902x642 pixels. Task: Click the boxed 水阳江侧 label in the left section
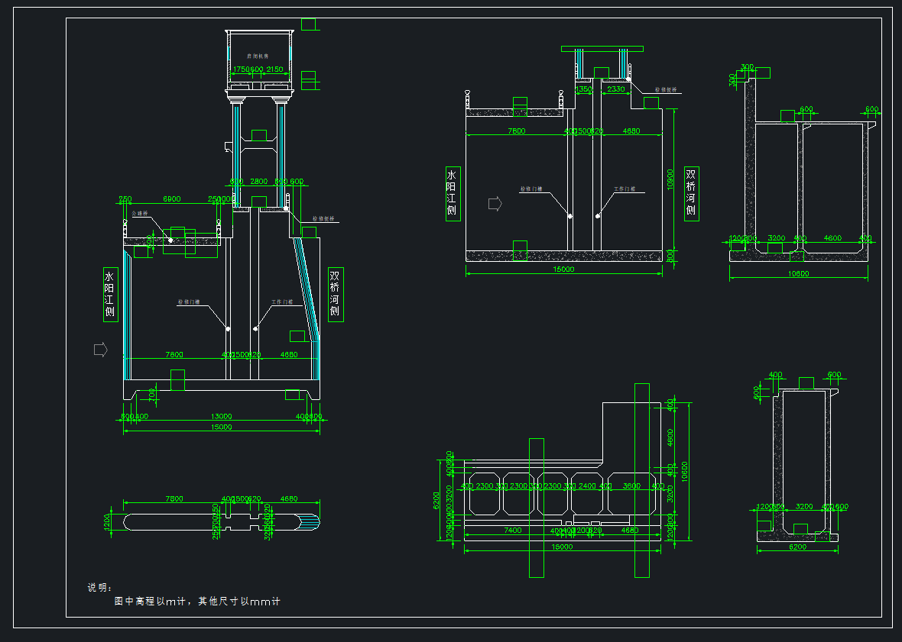pyautogui.click(x=109, y=295)
